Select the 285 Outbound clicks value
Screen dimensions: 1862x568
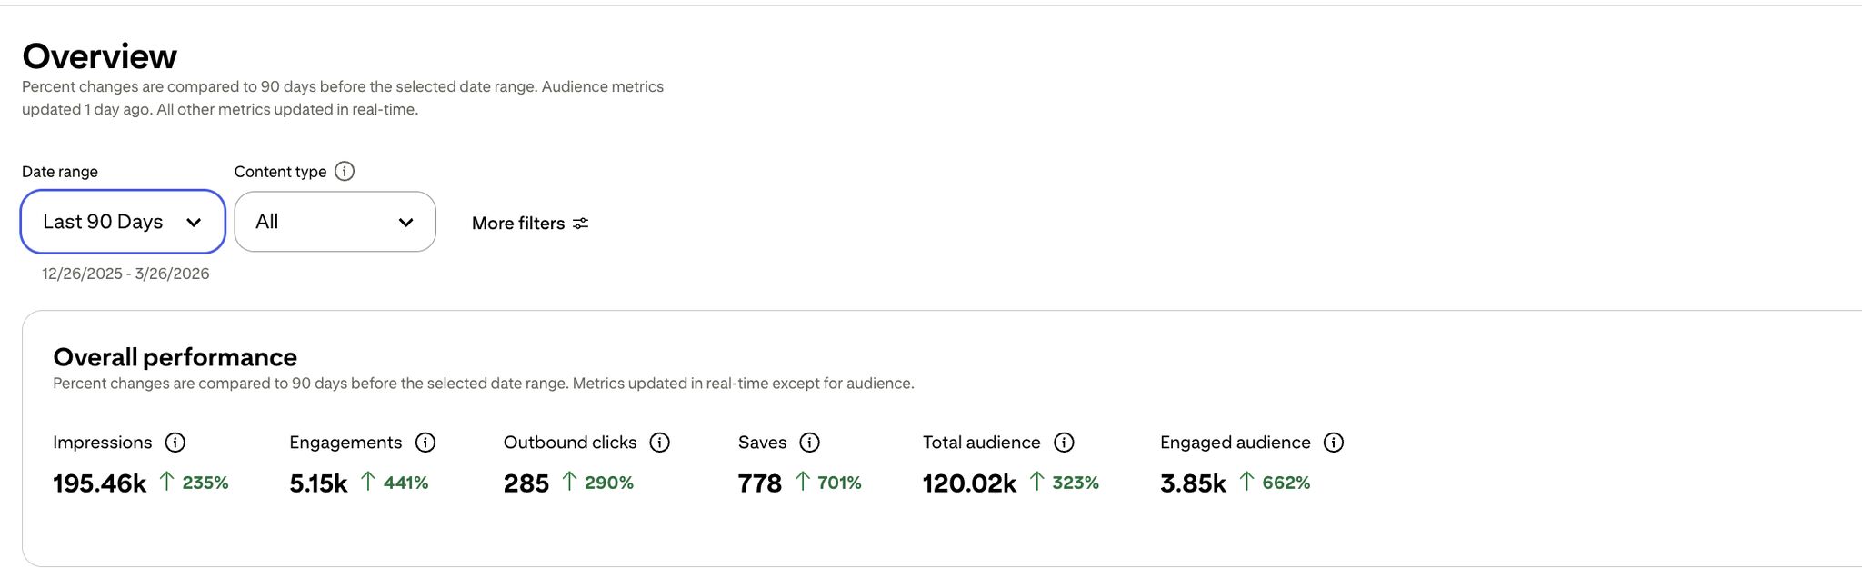(526, 483)
